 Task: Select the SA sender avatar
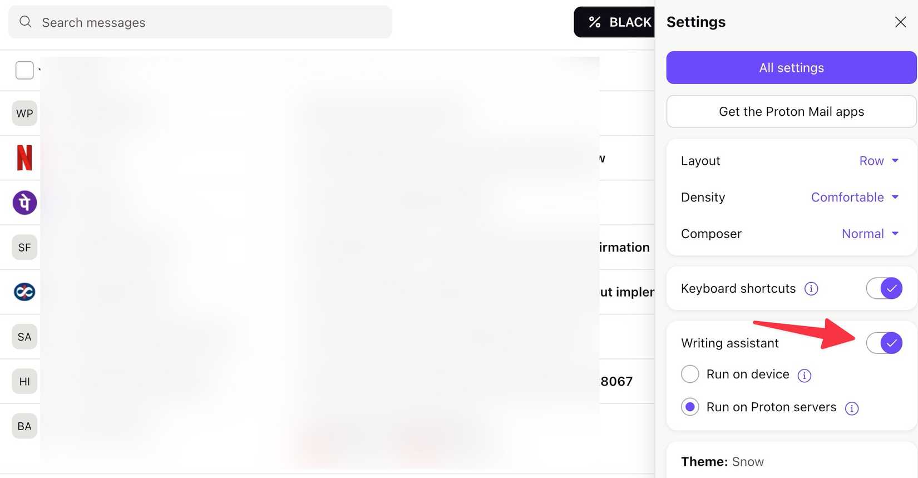pos(24,337)
